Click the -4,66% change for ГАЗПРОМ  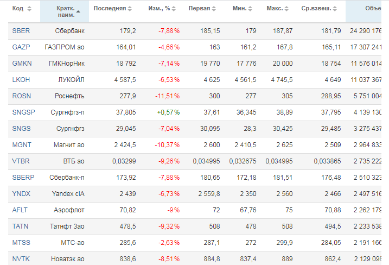169,47
